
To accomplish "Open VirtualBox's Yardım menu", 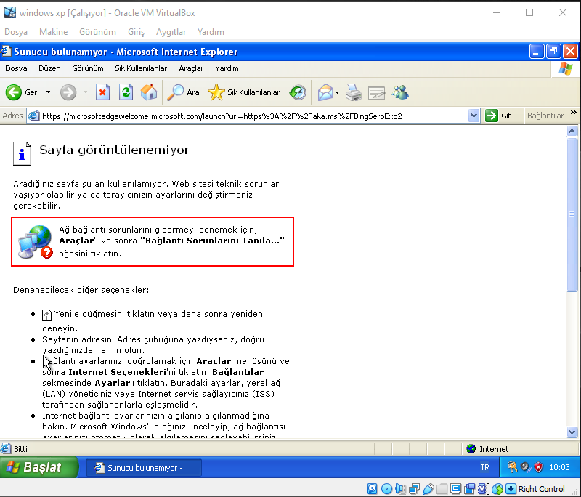I will pyautogui.click(x=211, y=32).
